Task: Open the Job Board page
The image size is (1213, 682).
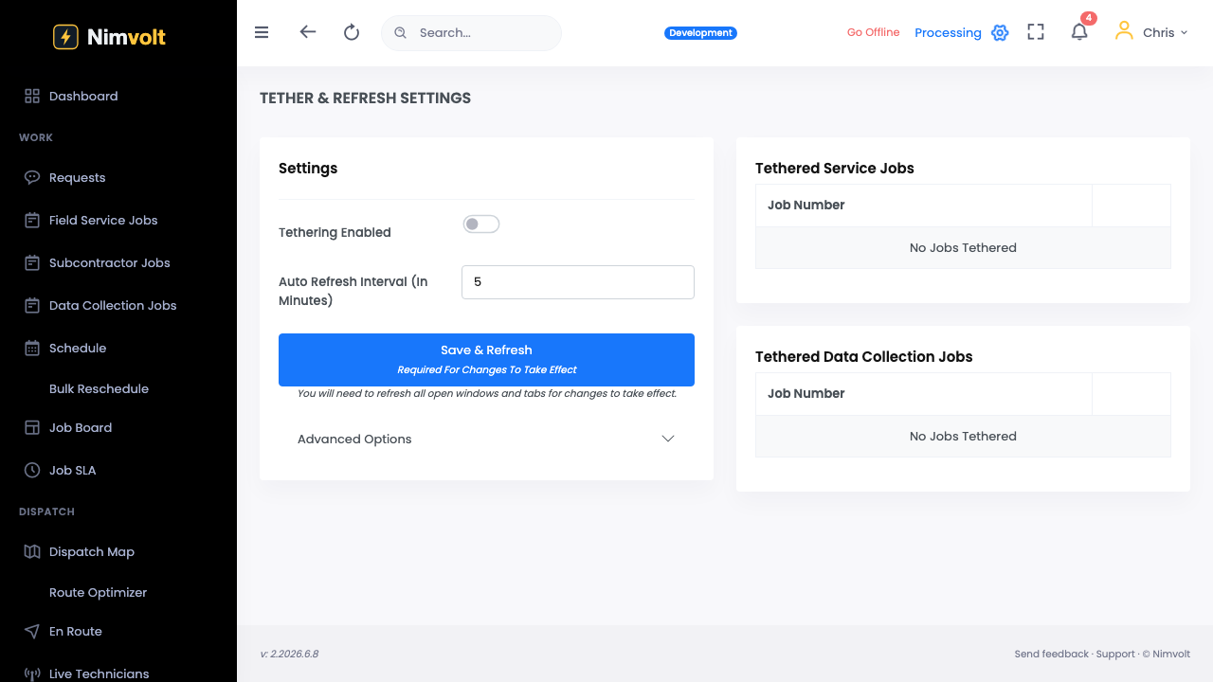Action: point(81,427)
